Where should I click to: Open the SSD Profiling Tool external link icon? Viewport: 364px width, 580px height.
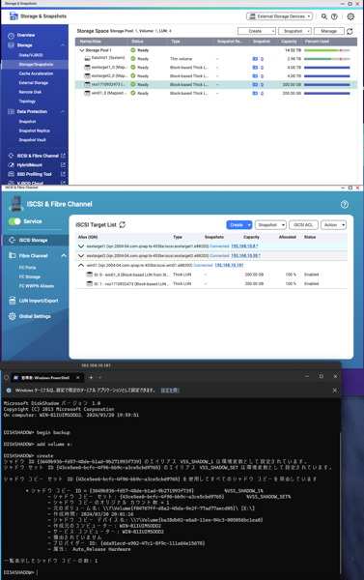(63, 174)
